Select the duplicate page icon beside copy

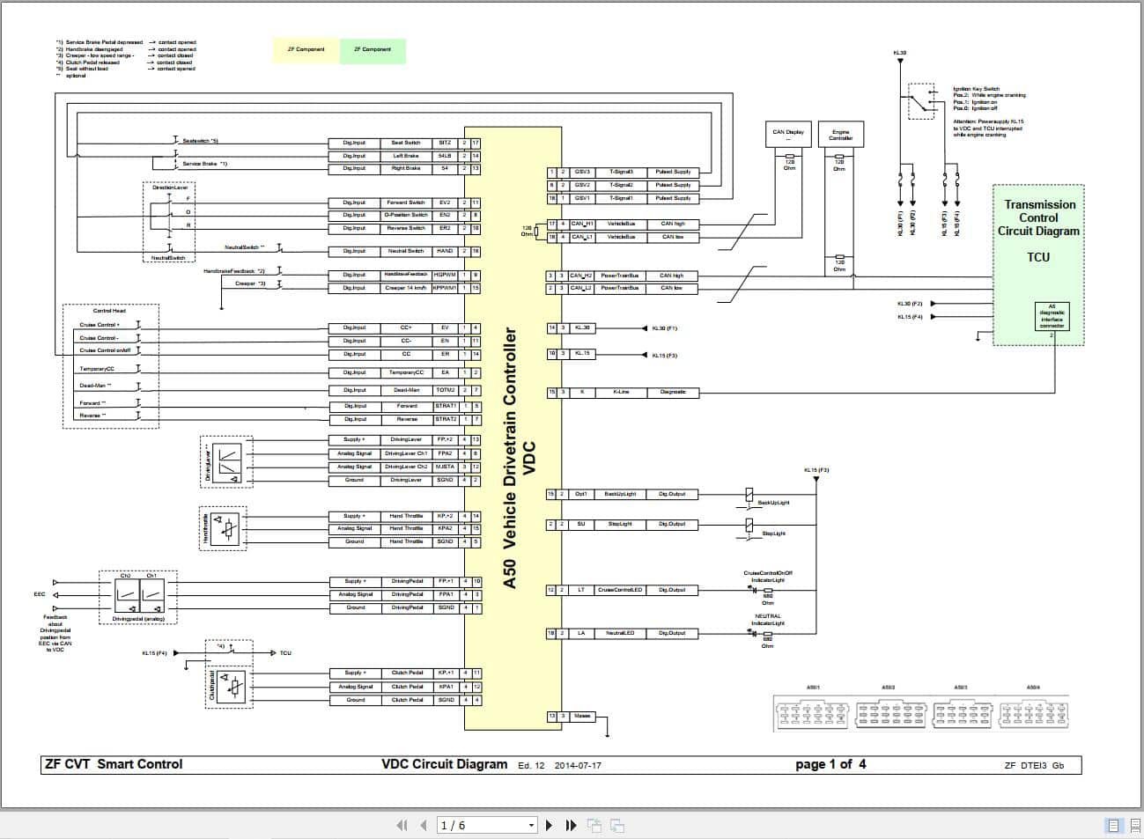pos(616,825)
